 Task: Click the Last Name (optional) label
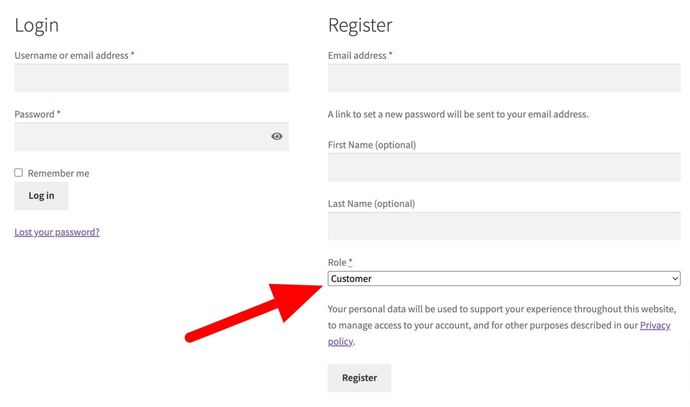pyautogui.click(x=371, y=203)
